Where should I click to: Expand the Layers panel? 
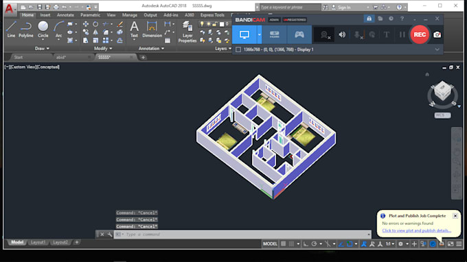223,49
